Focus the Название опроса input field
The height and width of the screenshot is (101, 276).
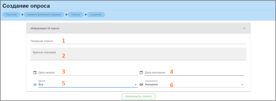(138, 41)
